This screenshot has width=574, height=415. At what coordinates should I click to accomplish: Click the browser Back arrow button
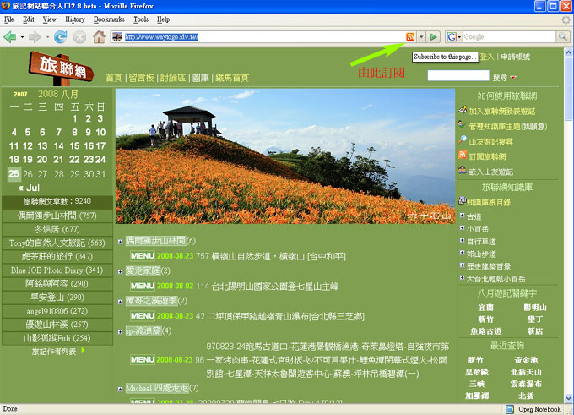click(11, 37)
